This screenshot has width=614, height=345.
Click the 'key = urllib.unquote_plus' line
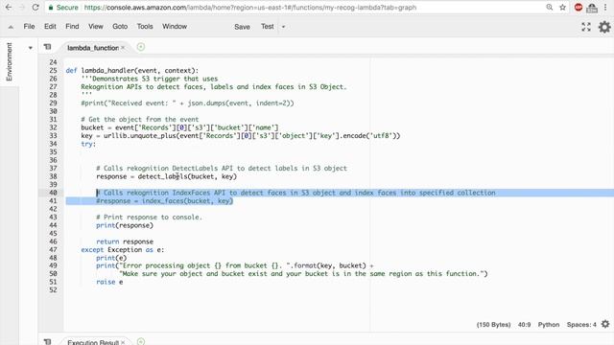tap(241, 136)
